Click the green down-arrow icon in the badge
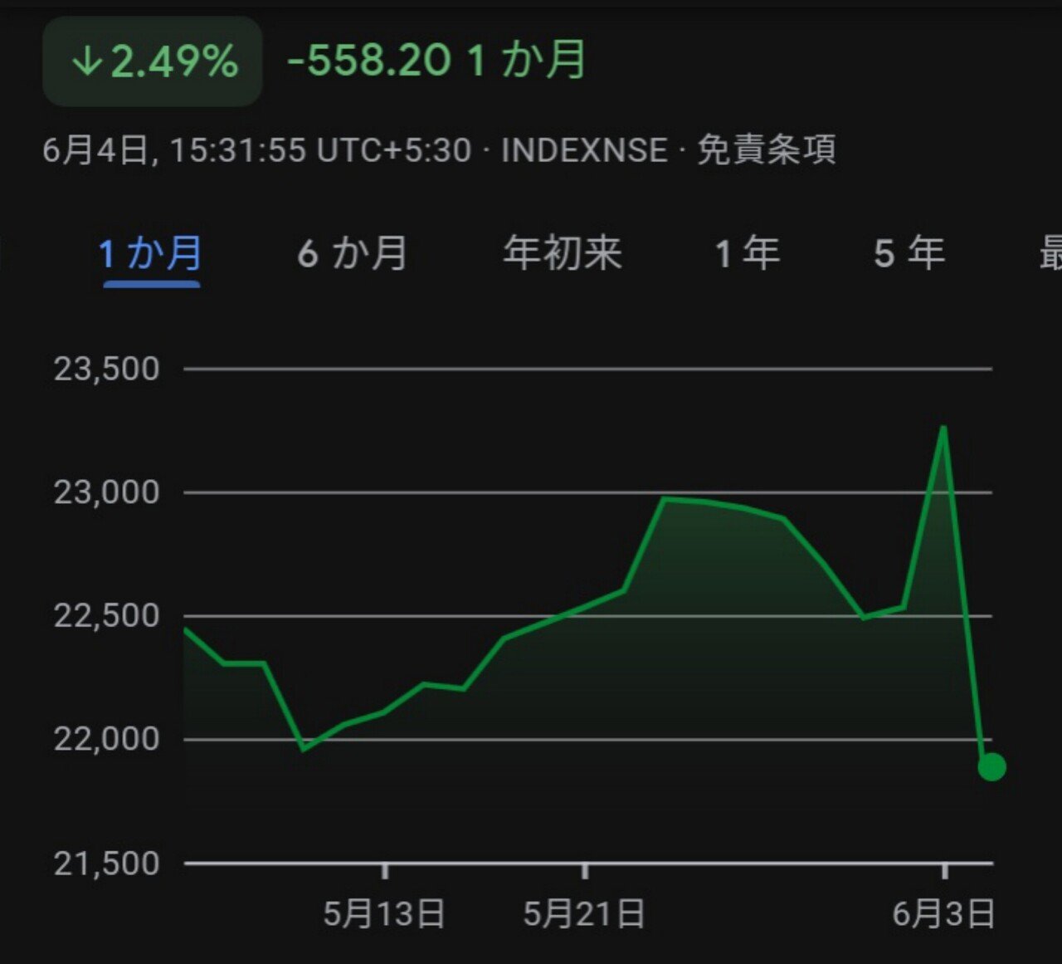This screenshot has height=964, width=1062. 89,61
